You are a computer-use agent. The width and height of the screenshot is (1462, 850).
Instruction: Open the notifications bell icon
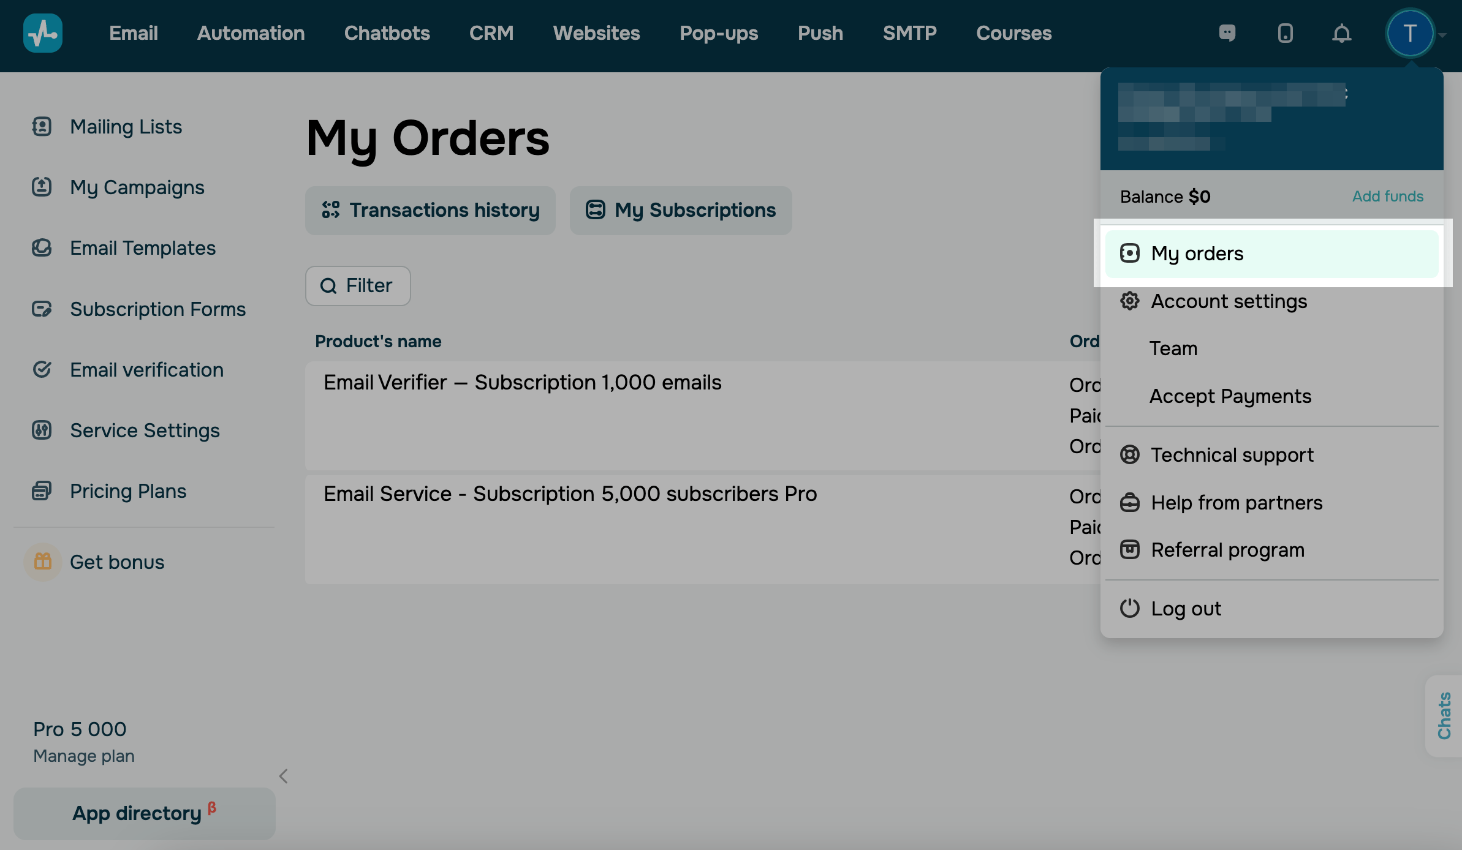[x=1341, y=33]
